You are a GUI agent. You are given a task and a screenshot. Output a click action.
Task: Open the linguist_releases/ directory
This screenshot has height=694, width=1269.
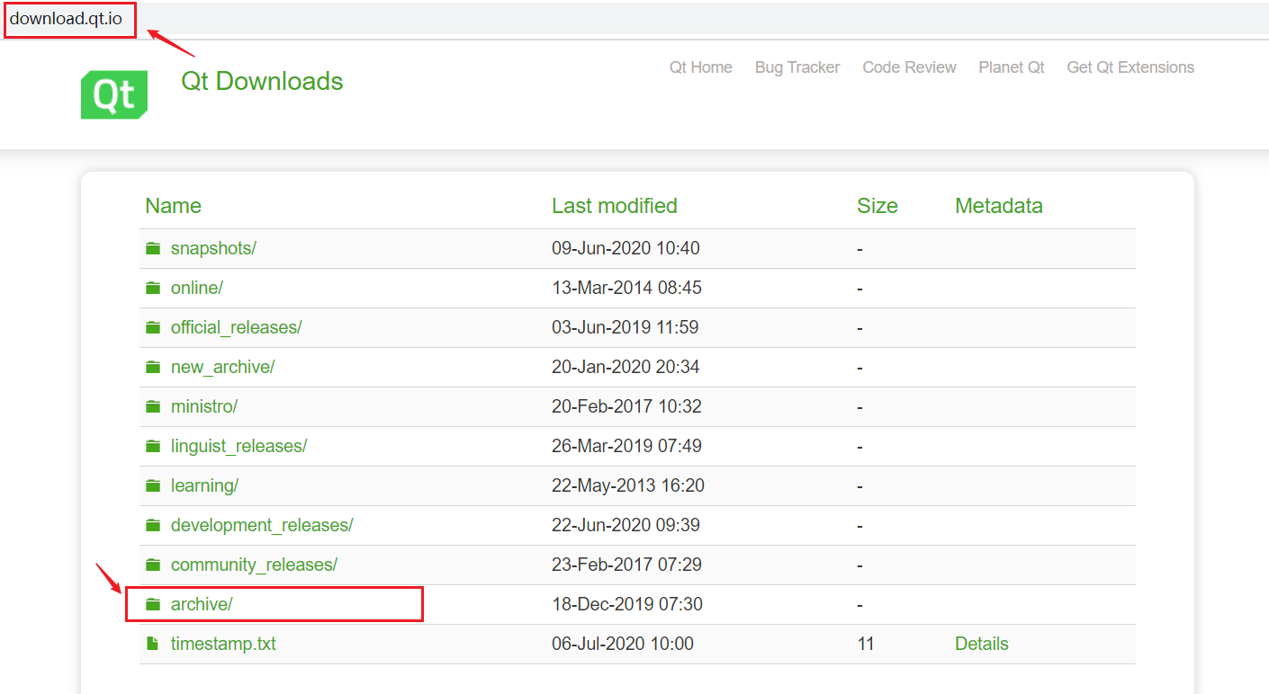(238, 446)
